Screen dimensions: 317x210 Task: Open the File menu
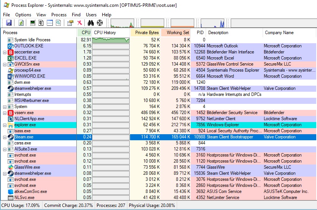[x=6, y=15]
